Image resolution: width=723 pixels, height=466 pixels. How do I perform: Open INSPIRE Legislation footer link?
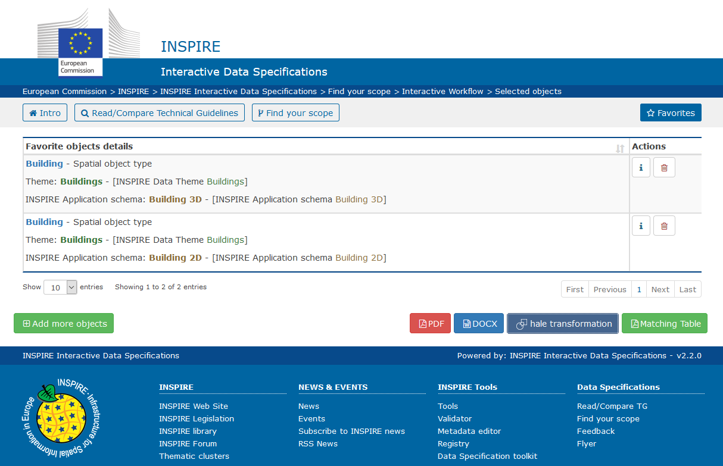[197, 418]
